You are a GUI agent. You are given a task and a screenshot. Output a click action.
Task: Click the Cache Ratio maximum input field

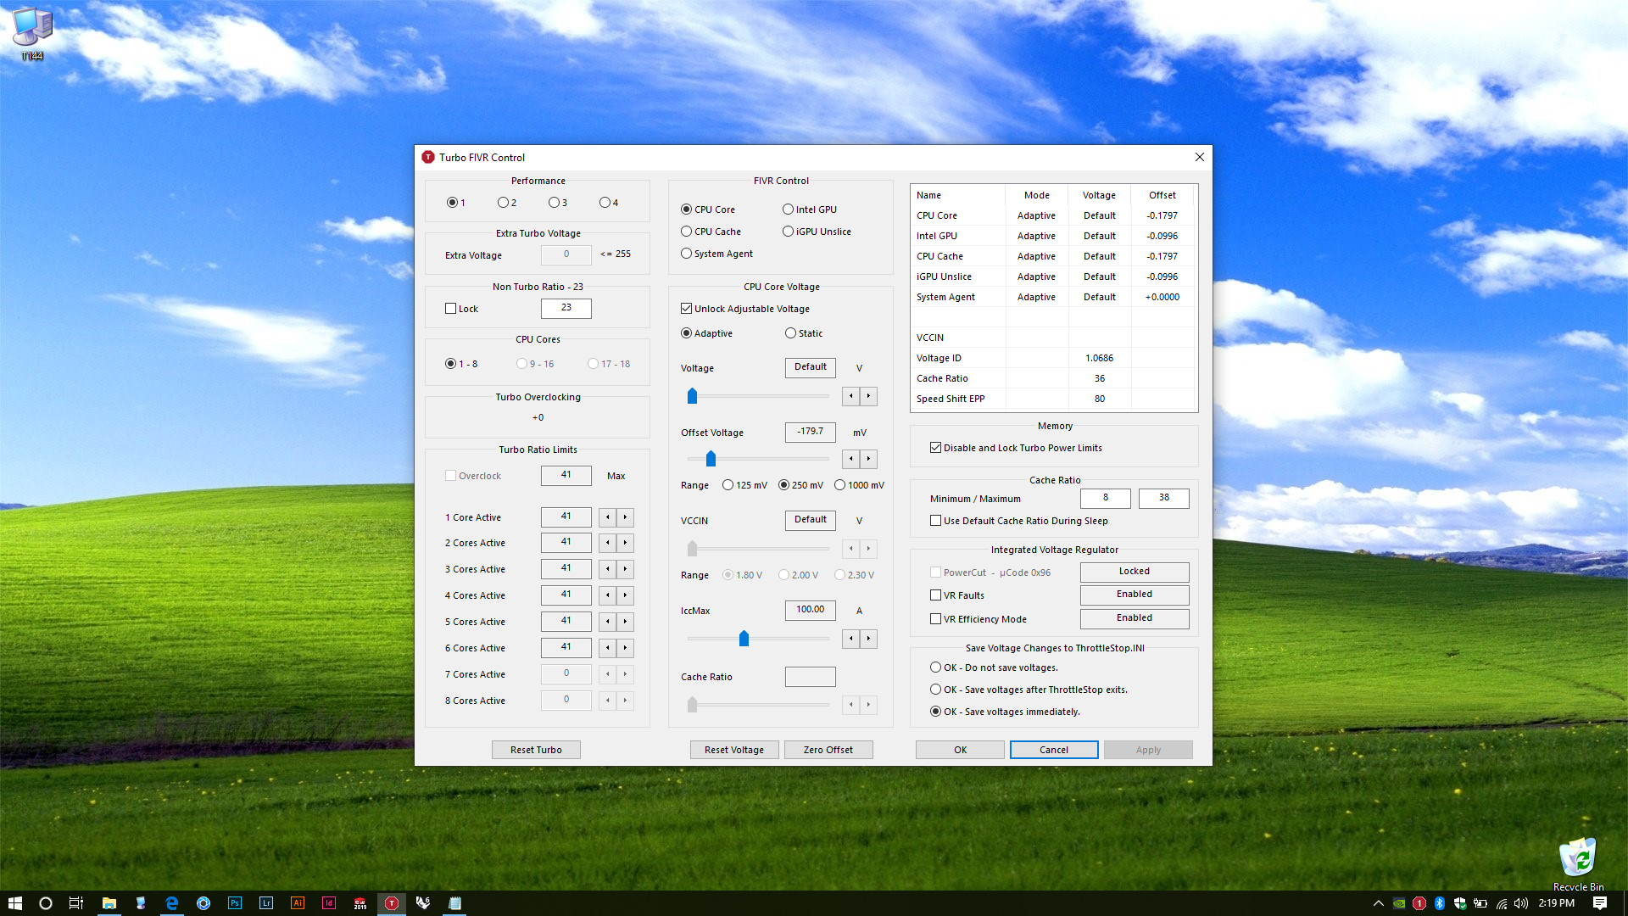click(x=1163, y=498)
